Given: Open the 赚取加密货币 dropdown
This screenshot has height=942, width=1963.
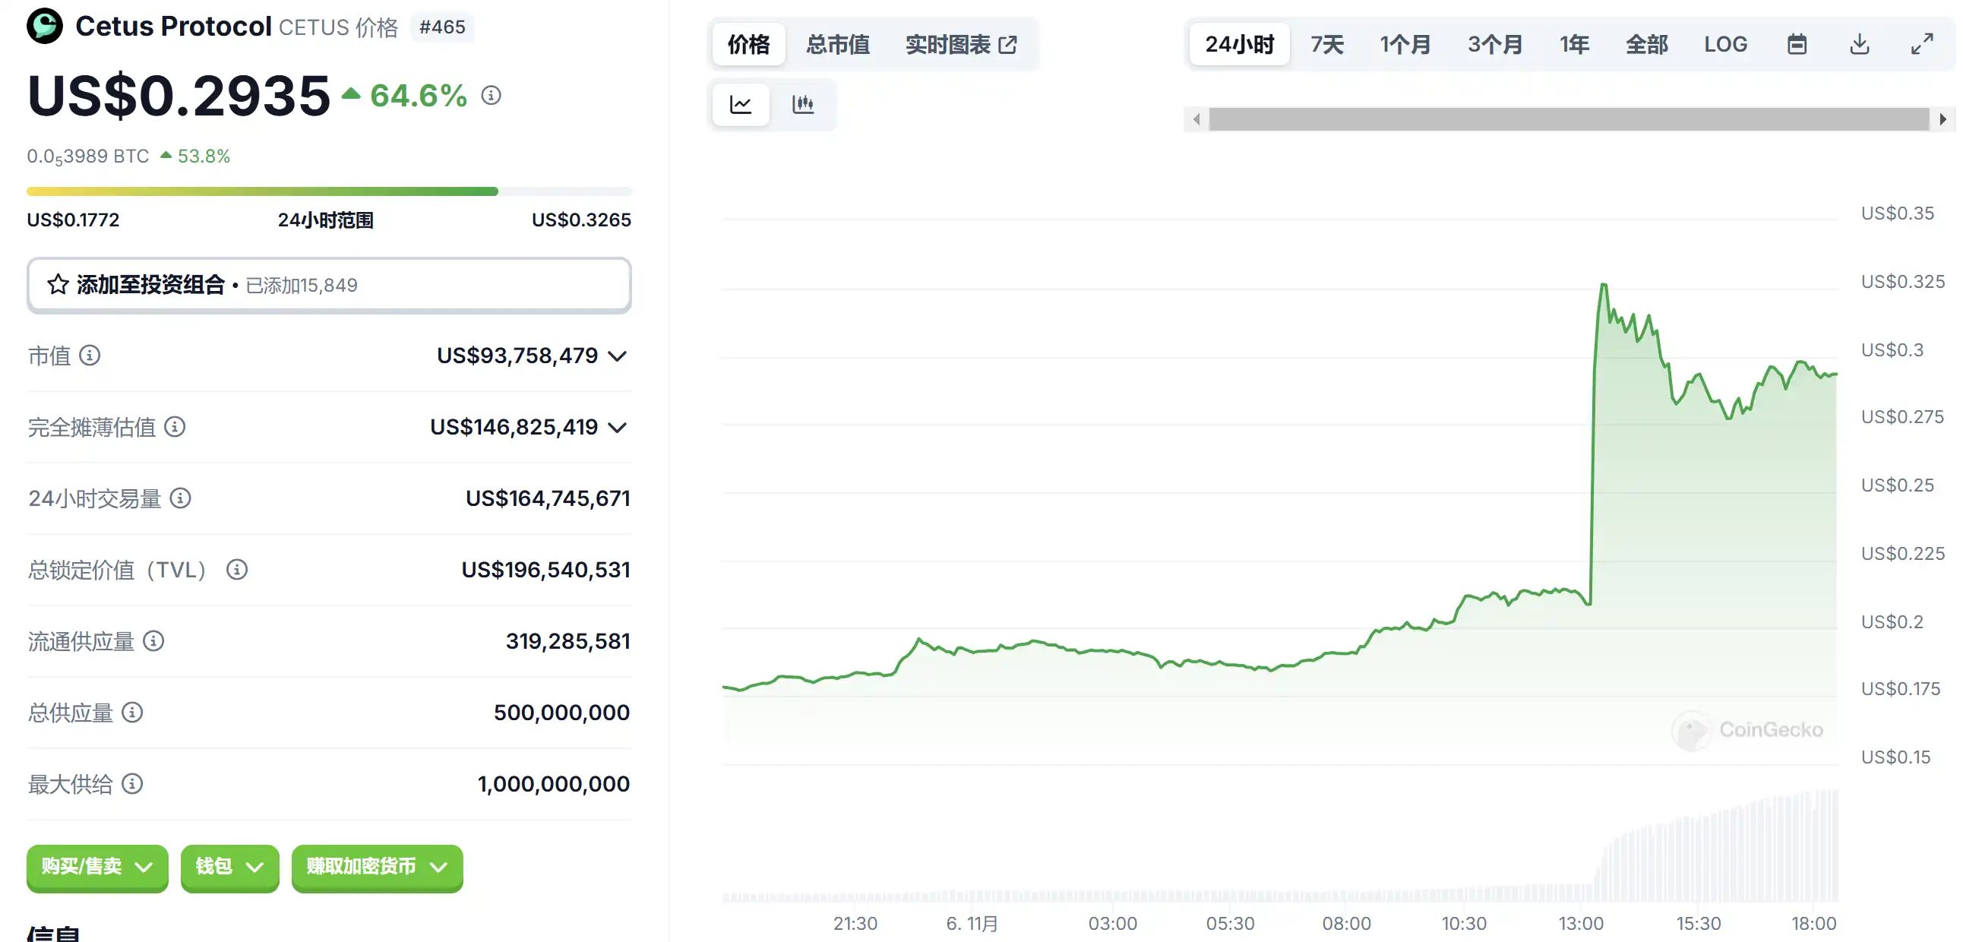Looking at the screenshot, I should (x=377, y=867).
